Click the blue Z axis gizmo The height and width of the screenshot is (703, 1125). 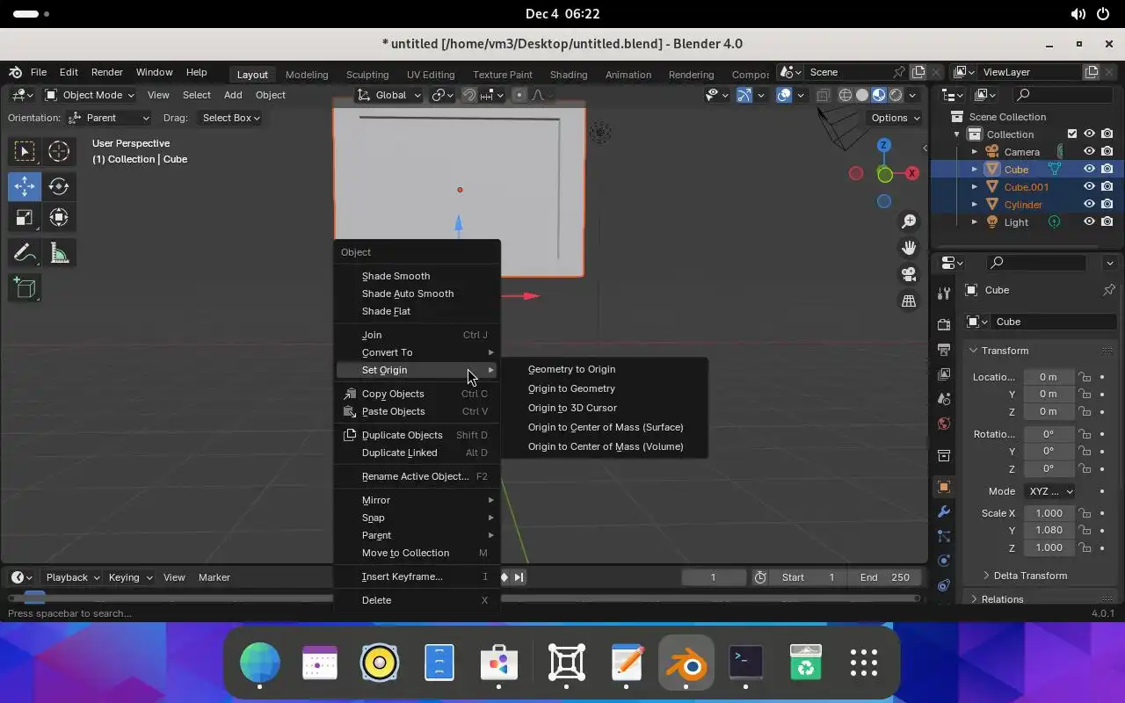tap(884, 145)
